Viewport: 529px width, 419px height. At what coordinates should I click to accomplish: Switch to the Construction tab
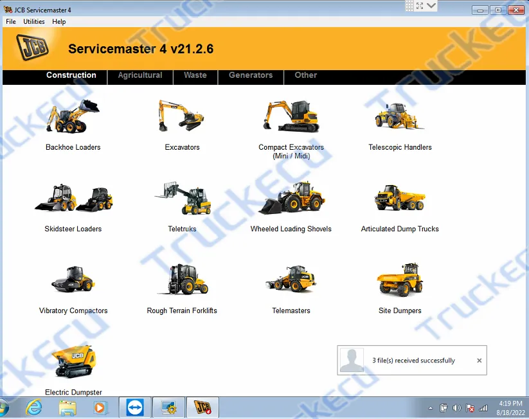(x=71, y=75)
